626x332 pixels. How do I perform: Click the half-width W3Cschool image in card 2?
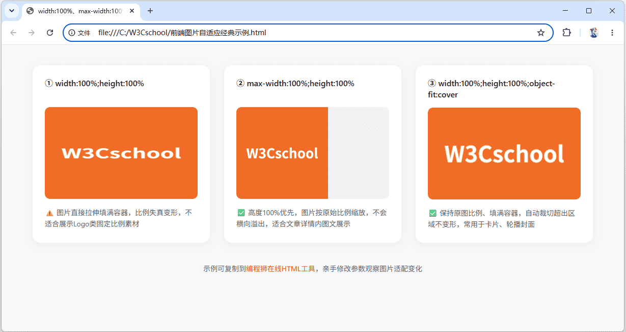(282, 153)
